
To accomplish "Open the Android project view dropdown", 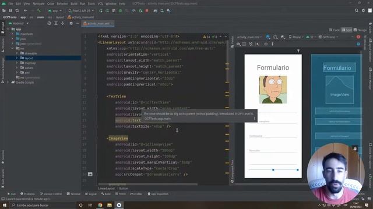I will [19, 23].
